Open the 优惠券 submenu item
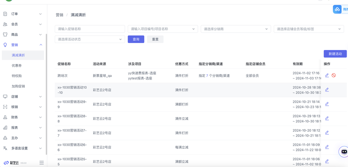 (17, 66)
